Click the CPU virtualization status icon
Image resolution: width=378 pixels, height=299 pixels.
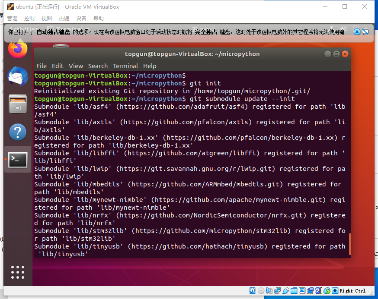pyautogui.click(x=318, y=291)
